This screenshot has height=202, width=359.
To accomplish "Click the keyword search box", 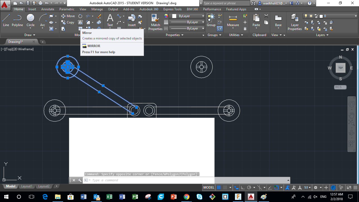I will point(226,3).
